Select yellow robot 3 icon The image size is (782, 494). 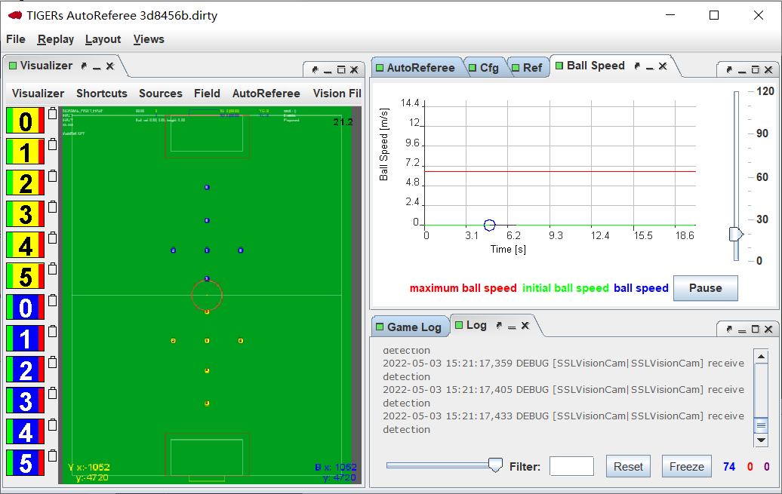pos(25,213)
